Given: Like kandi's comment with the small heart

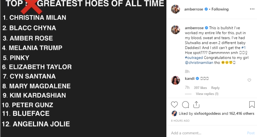Looking at the screenshot, I should click(249, 80).
